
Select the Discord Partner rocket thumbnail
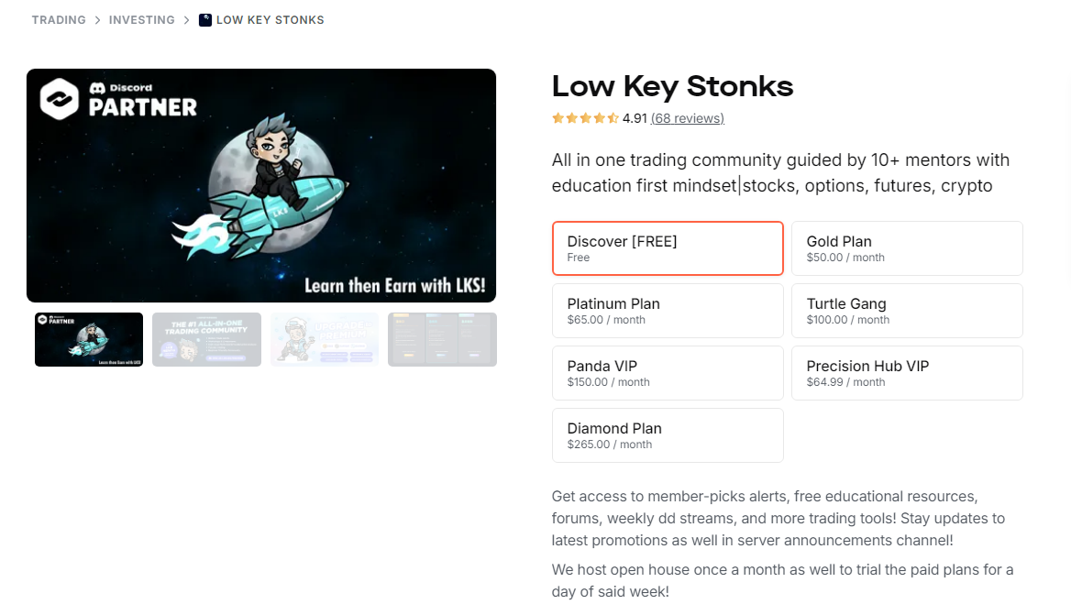pyautogui.click(x=88, y=338)
